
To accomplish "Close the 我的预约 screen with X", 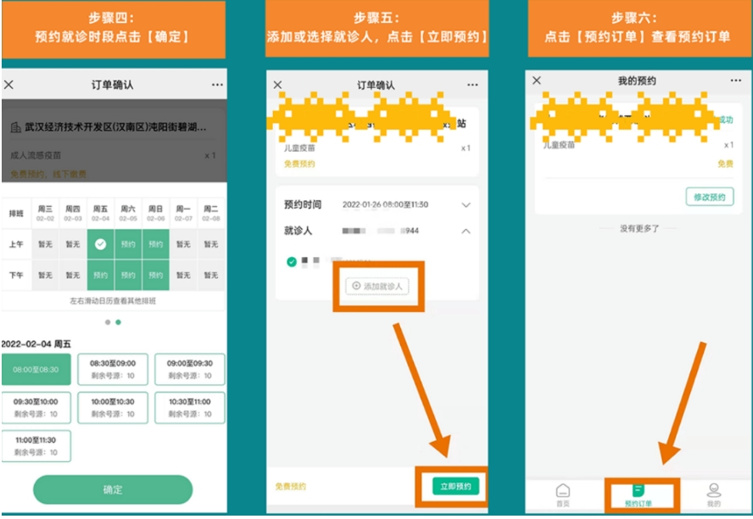I will coord(537,81).
